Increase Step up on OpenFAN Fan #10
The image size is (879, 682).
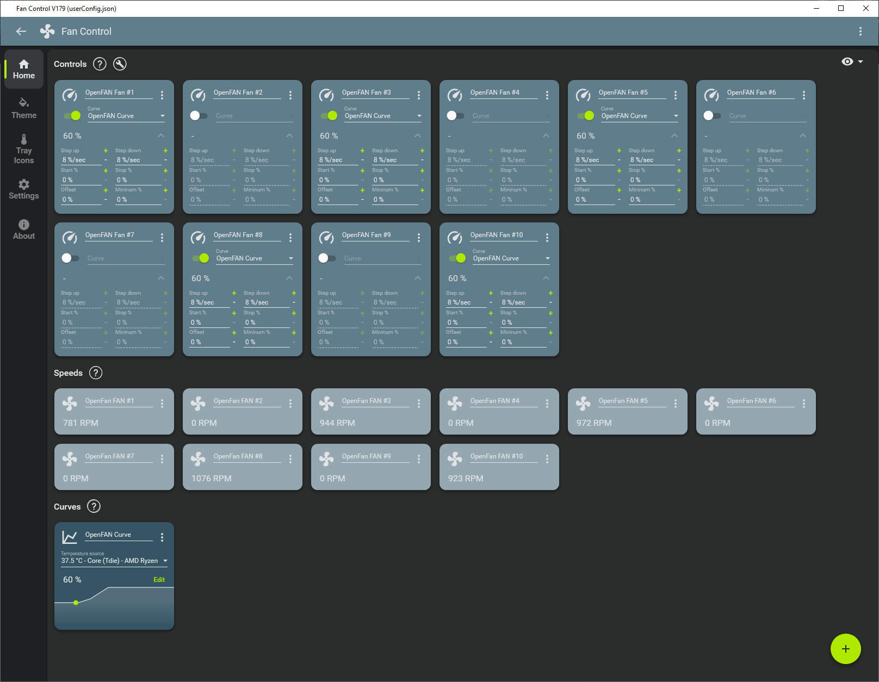click(x=491, y=293)
